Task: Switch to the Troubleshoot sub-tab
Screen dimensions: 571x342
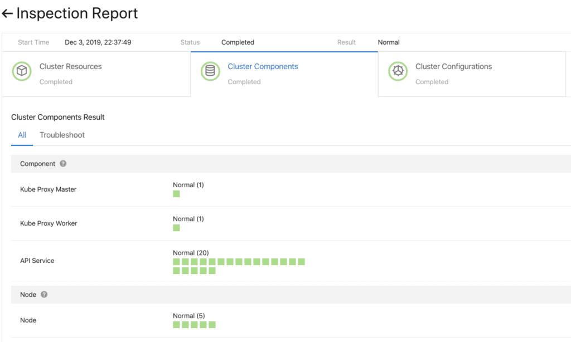Action: (x=62, y=135)
